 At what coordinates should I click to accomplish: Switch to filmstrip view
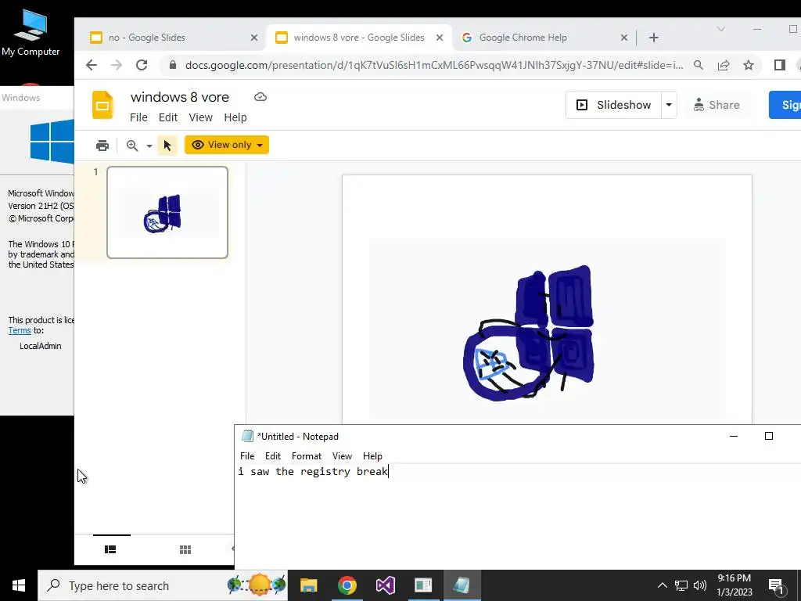[x=110, y=549]
